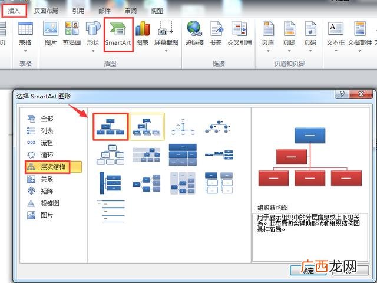Expand the 表格 dropdown arrow
The height and width of the screenshot is (283, 377).
point(25,51)
